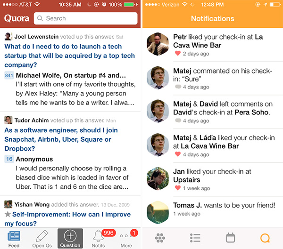The image size is (283, 249).
Task: Open Matej & Láďa liked check-in notification
Action: 213,145
